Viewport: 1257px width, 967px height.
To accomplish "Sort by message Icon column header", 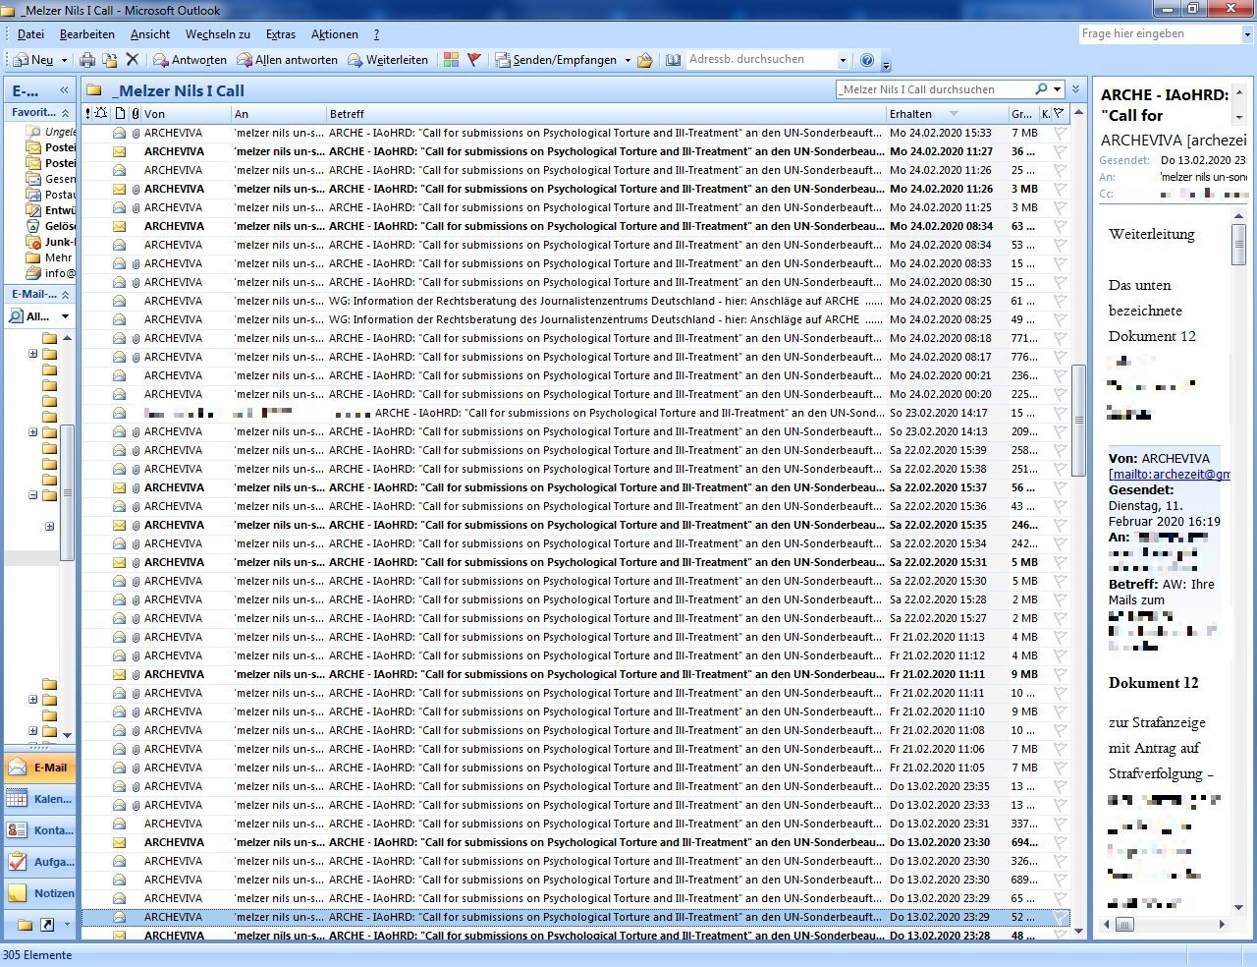I will tap(120, 114).
